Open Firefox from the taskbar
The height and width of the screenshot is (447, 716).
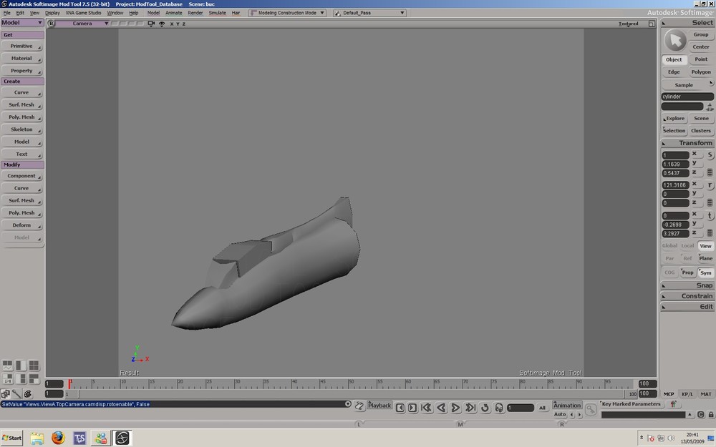click(x=58, y=438)
